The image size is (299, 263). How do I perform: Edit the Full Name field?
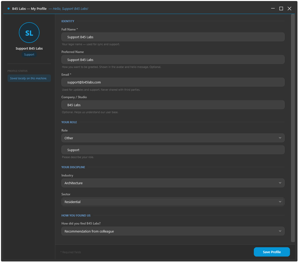point(173,37)
